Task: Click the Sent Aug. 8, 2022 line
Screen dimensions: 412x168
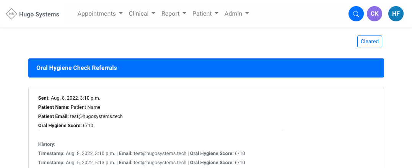Action: pyautogui.click(x=69, y=98)
